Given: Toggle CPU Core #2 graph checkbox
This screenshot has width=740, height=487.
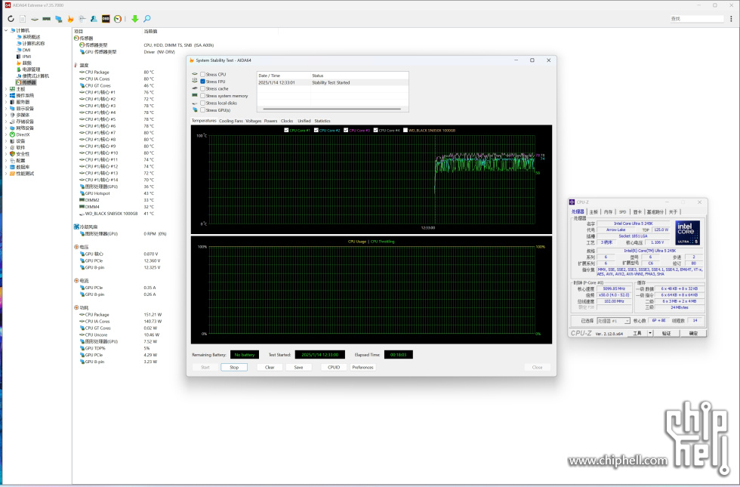Looking at the screenshot, I should (x=316, y=130).
